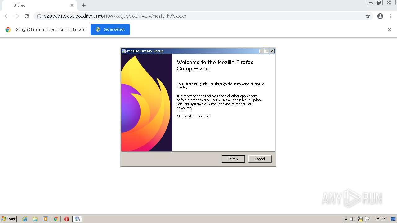Open the volume speaker tray icon
This screenshot has width=397, height=223.
click(x=353, y=219)
